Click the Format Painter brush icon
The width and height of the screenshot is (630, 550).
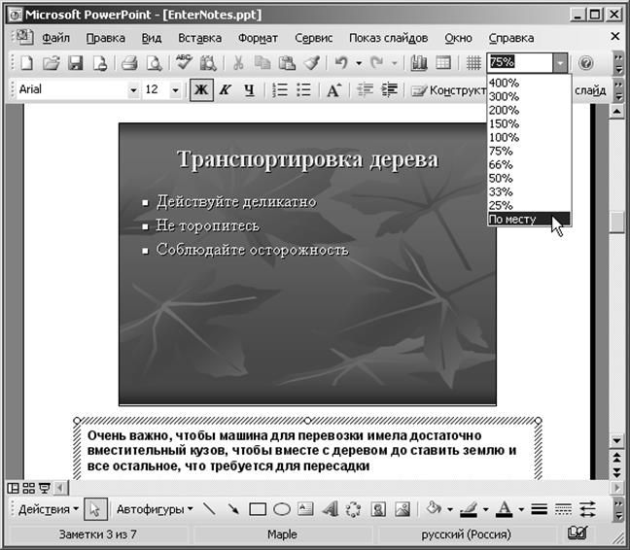(x=311, y=63)
